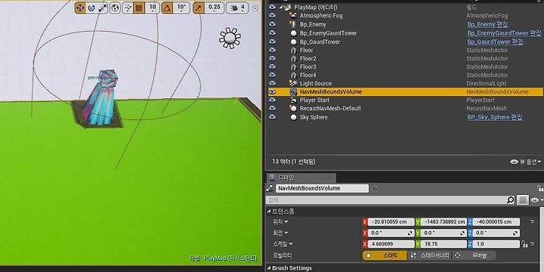Open outliner view options dropdown
Screen dimensions: 544x272
(x=526, y=162)
